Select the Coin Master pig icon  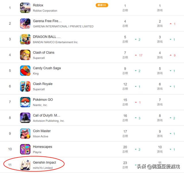coord(25,133)
